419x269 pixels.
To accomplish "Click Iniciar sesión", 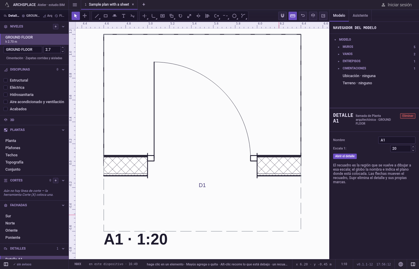I will point(397,5).
